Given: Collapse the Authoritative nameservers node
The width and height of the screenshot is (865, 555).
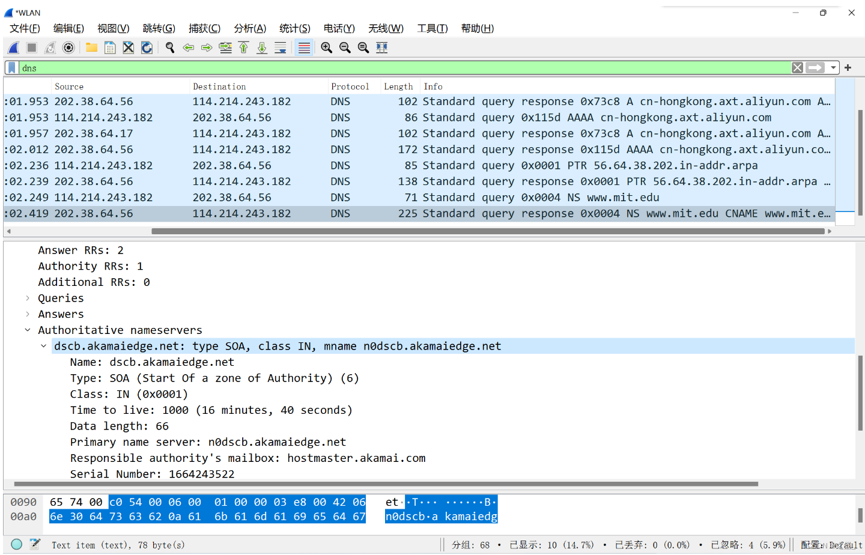Looking at the screenshot, I should [28, 330].
